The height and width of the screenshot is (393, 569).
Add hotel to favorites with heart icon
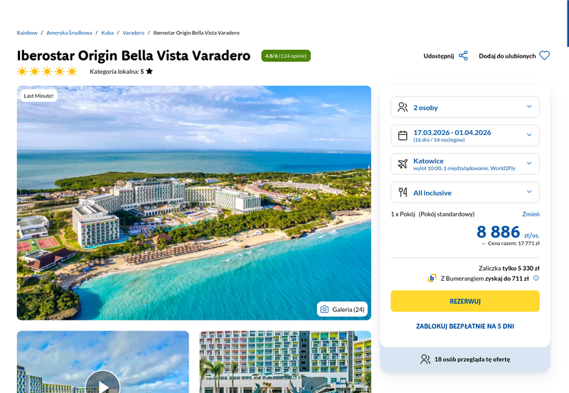(544, 56)
